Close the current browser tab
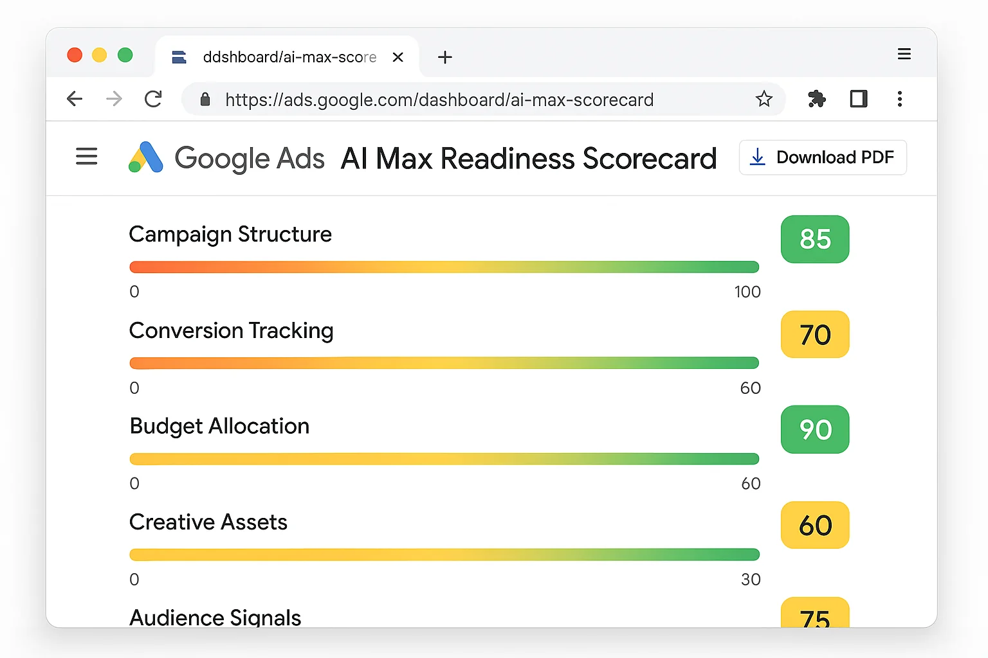The height and width of the screenshot is (658, 988). pos(398,57)
